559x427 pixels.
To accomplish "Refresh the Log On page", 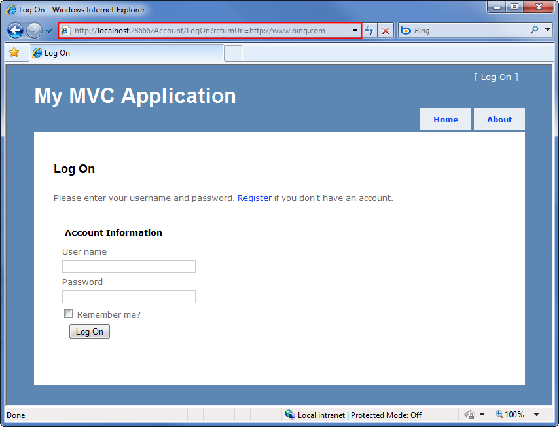I will pos(370,30).
